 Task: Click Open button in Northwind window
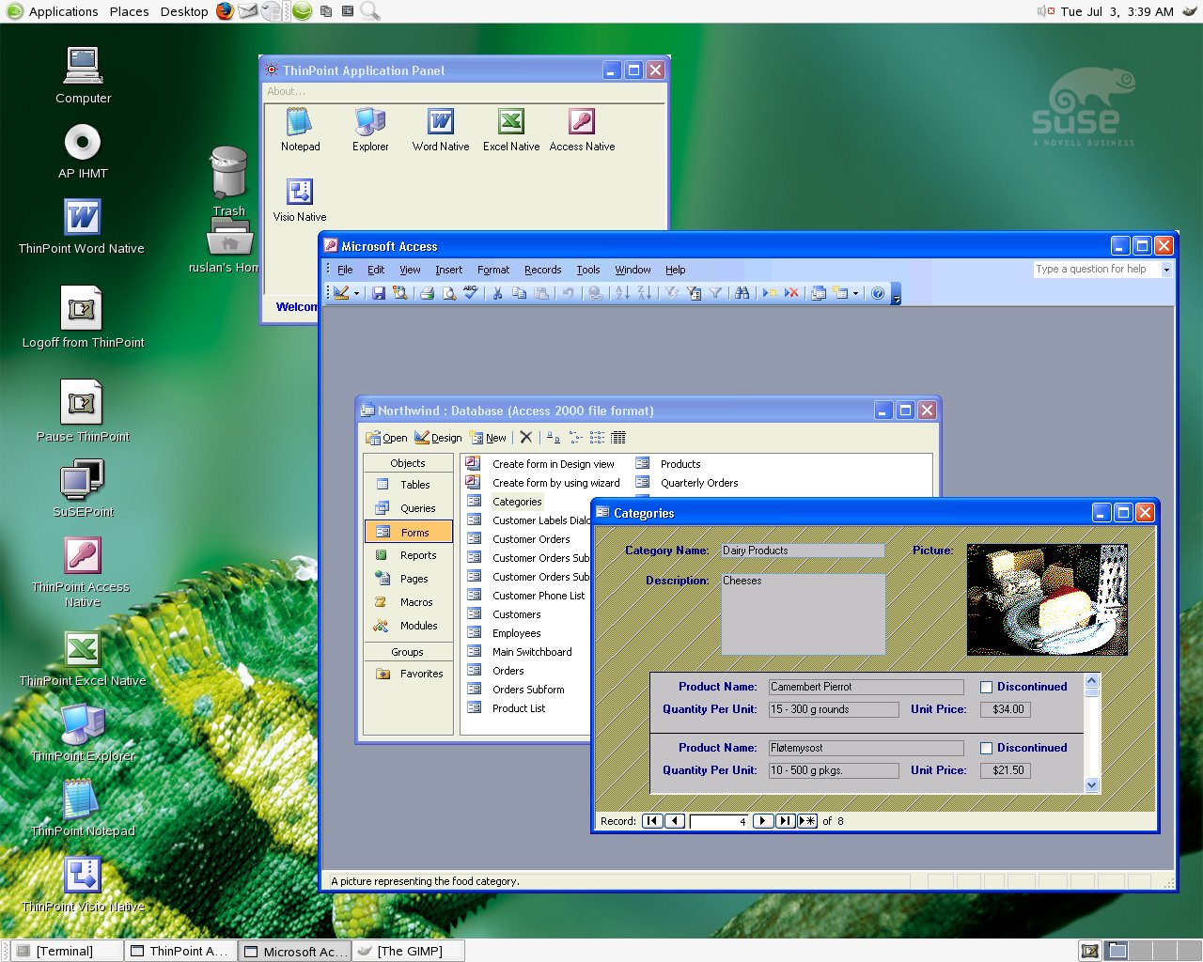(x=386, y=438)
